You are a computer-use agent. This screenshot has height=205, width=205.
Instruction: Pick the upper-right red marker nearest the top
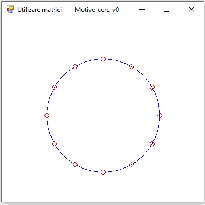coord(131,66)
